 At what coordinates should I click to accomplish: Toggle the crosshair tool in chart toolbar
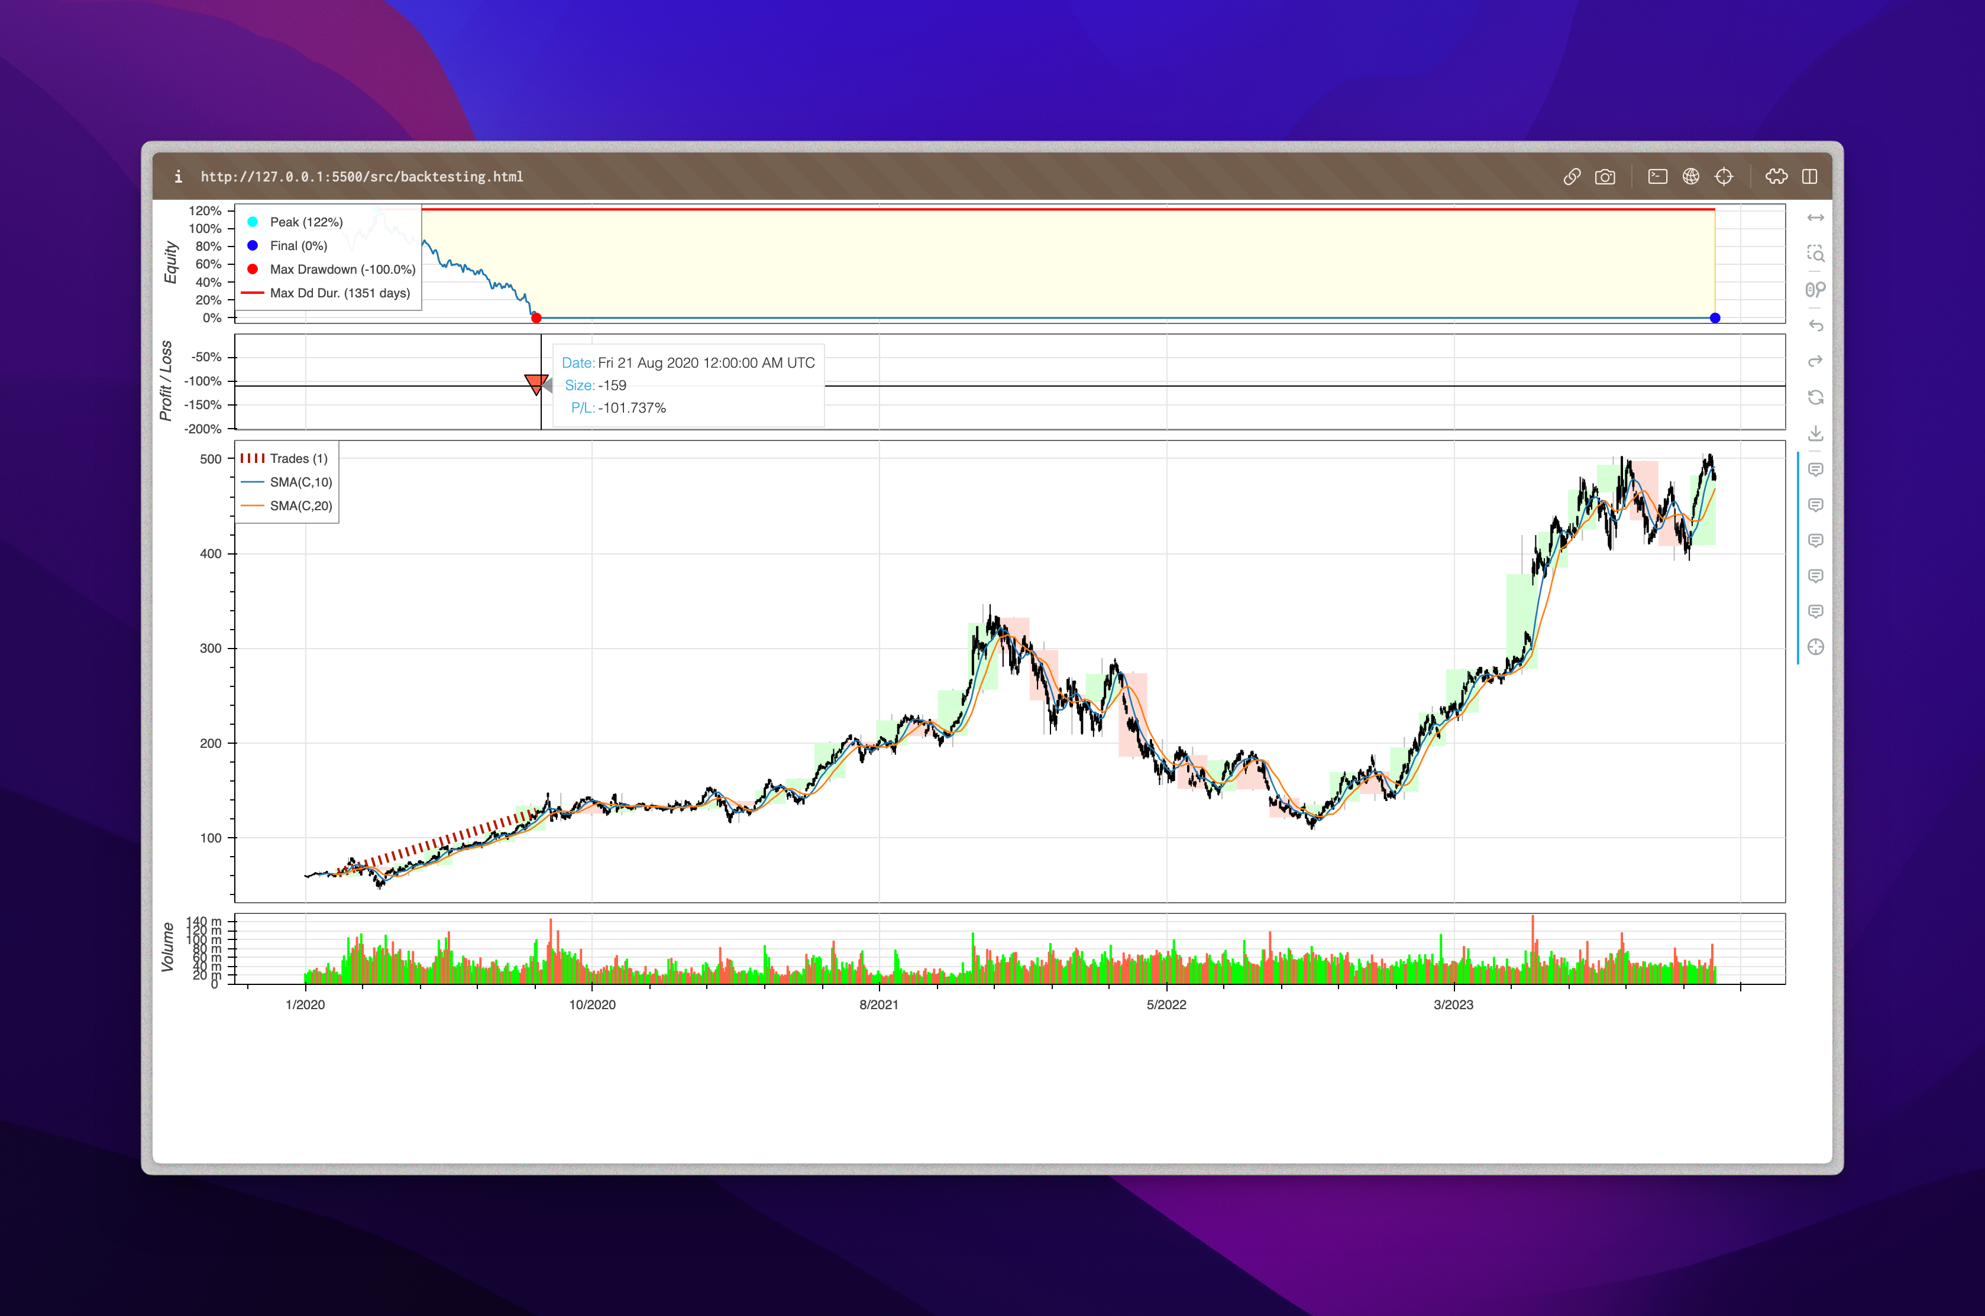tap(1815, 647)
